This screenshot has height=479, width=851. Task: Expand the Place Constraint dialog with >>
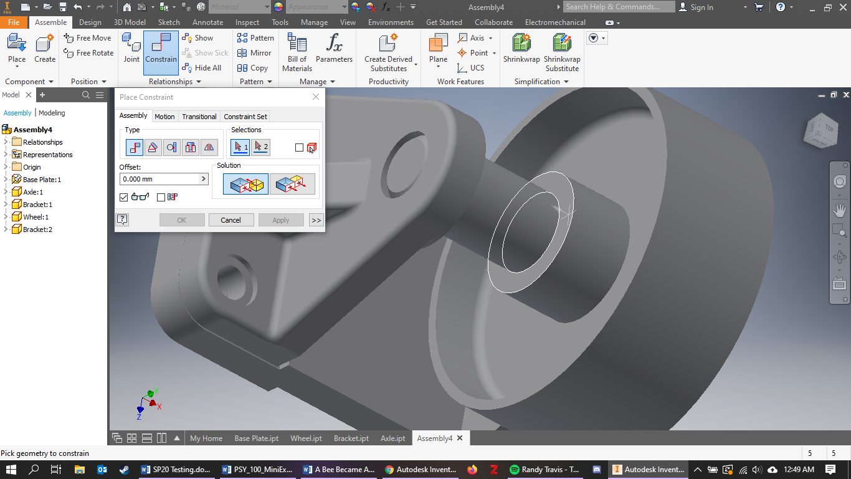tap(316, 220)
